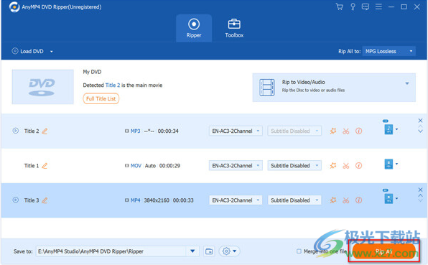Open Title 2 audio track dropdown
The width and height of the screenshot is (428, 265).
tap(236, 131)
